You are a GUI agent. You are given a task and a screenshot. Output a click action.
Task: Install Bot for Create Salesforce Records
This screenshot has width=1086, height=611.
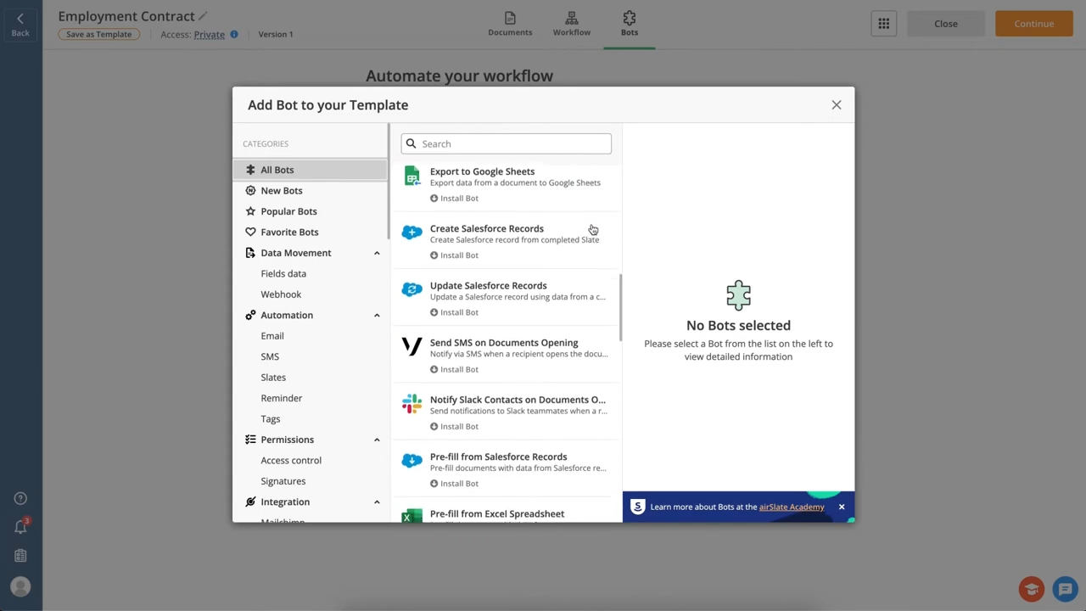coord(454,255)
